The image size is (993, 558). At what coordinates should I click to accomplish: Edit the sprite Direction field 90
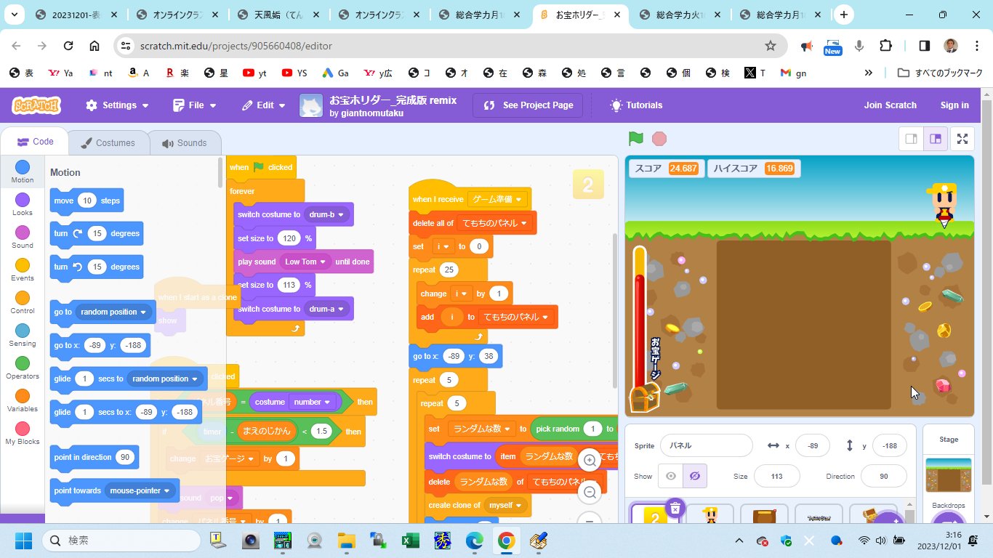[x=884, y=477]
